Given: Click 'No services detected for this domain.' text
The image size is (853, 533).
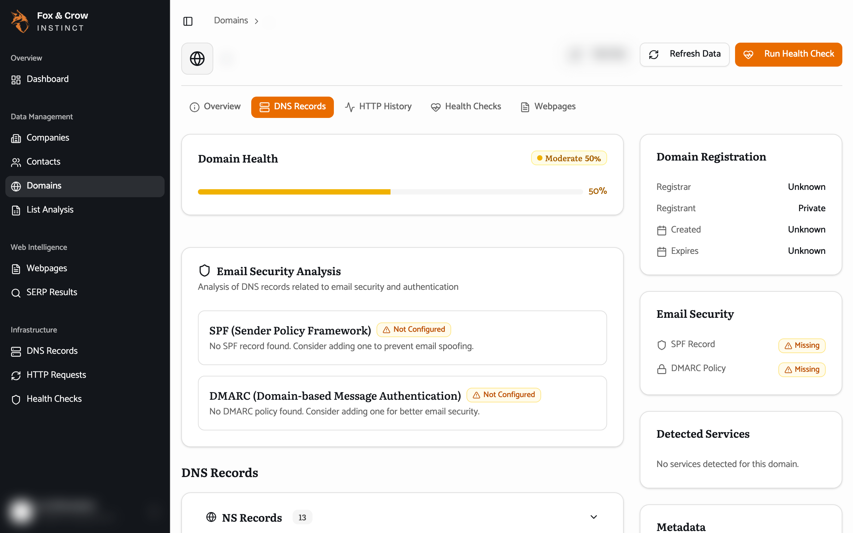Looking at the screenshot, I should [727, 464].
